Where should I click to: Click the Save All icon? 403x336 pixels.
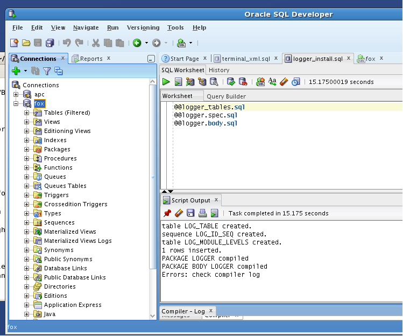[x=50, y=43]
